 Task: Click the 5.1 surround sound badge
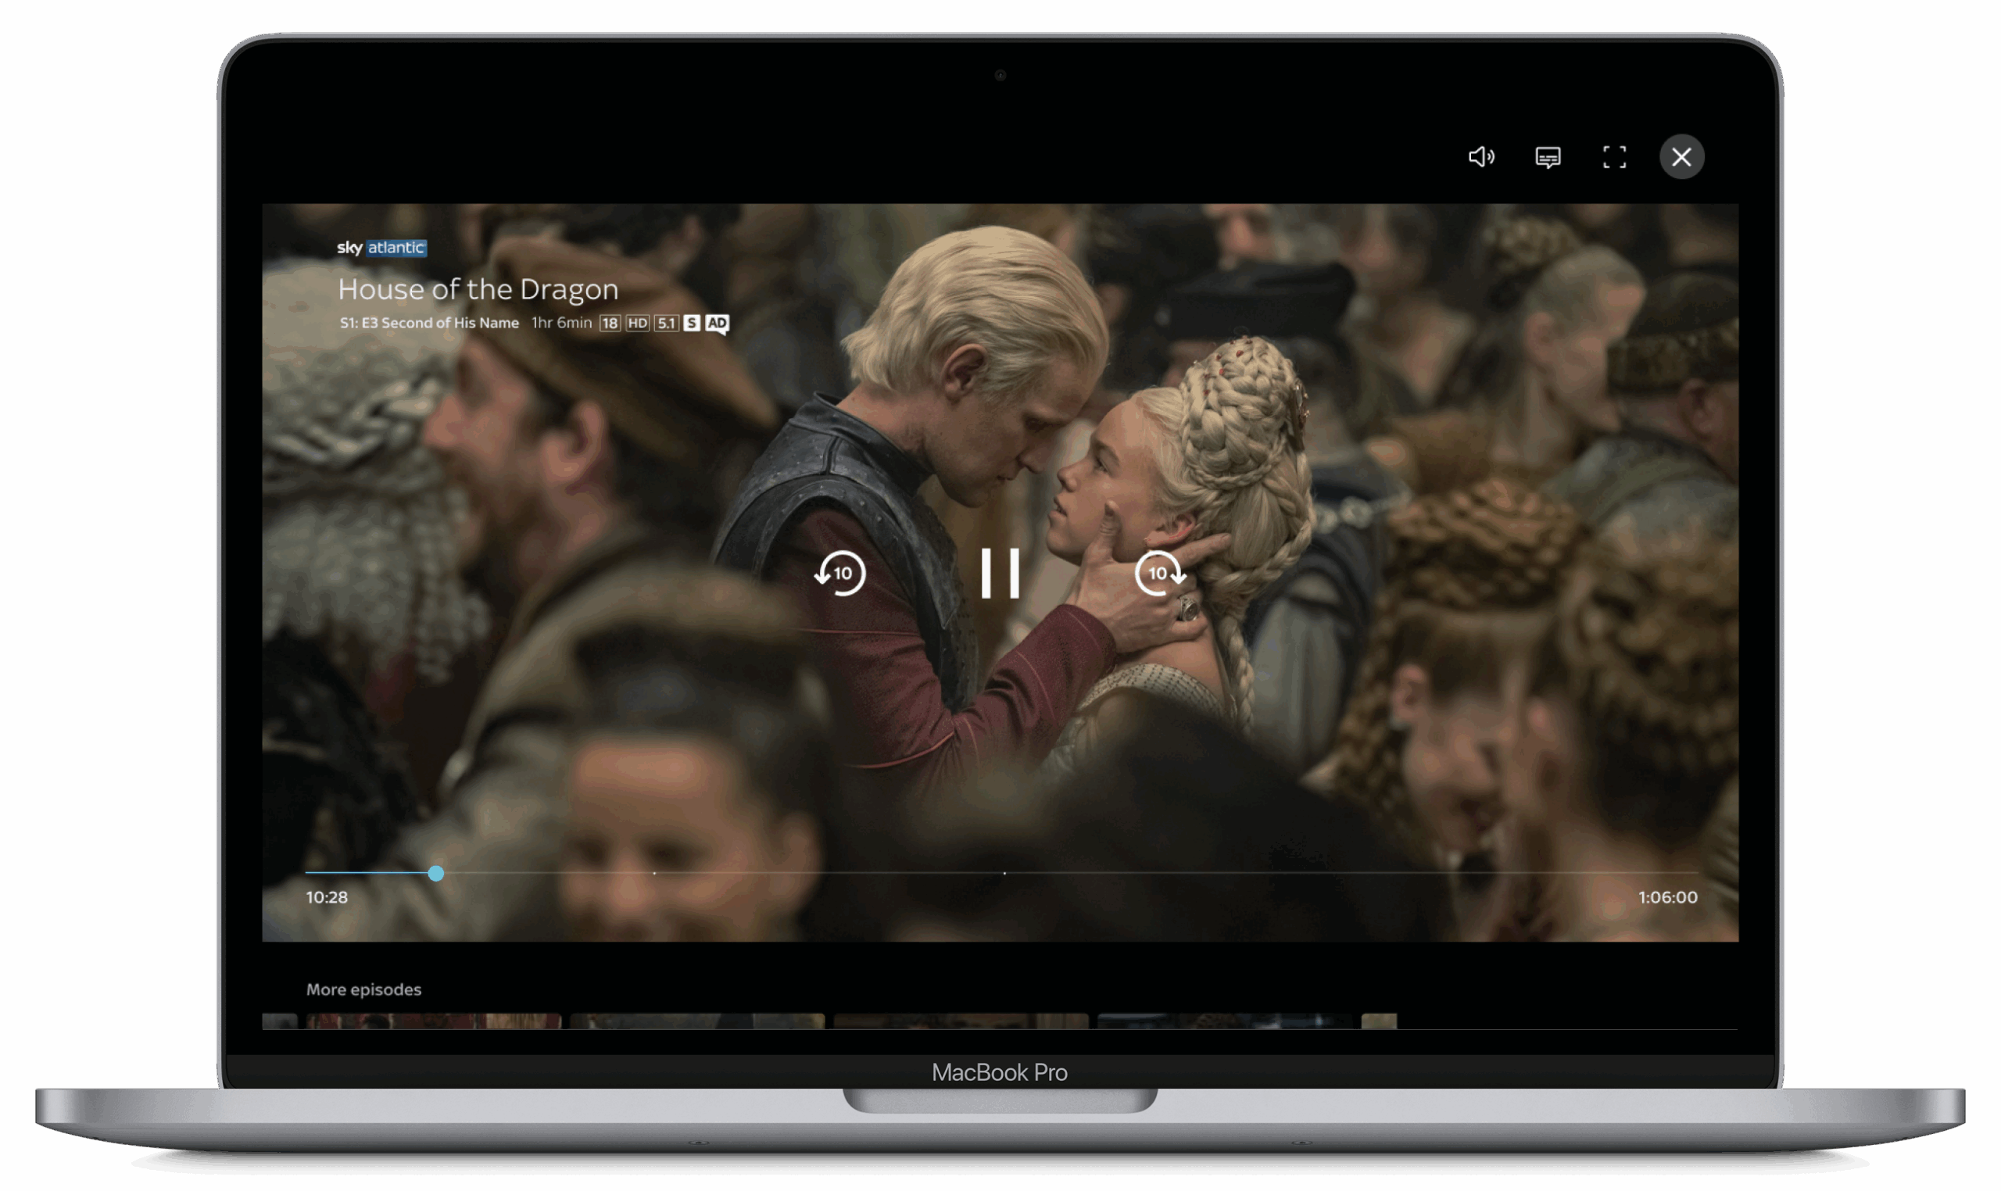point(666,324)
